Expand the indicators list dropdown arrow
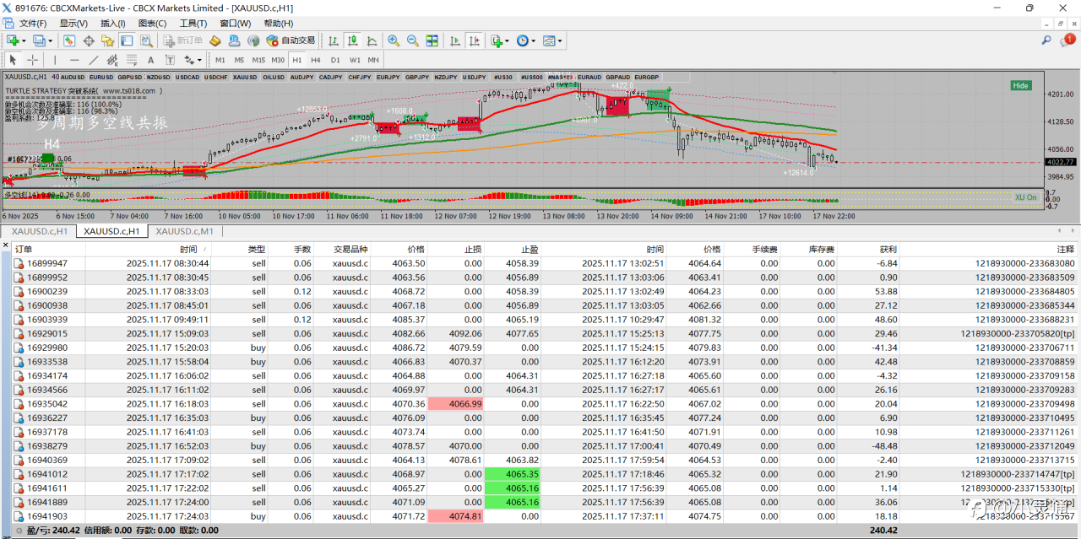Image resolution: width=1081 pixels, height=539 pixels. click(x=508, y=40)
